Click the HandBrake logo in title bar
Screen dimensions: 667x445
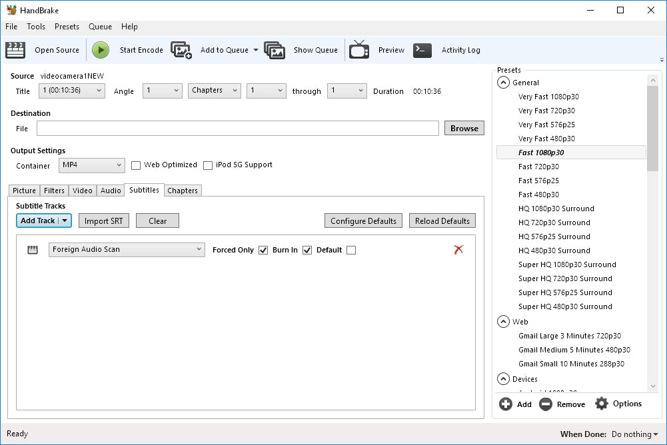point(11,10)
